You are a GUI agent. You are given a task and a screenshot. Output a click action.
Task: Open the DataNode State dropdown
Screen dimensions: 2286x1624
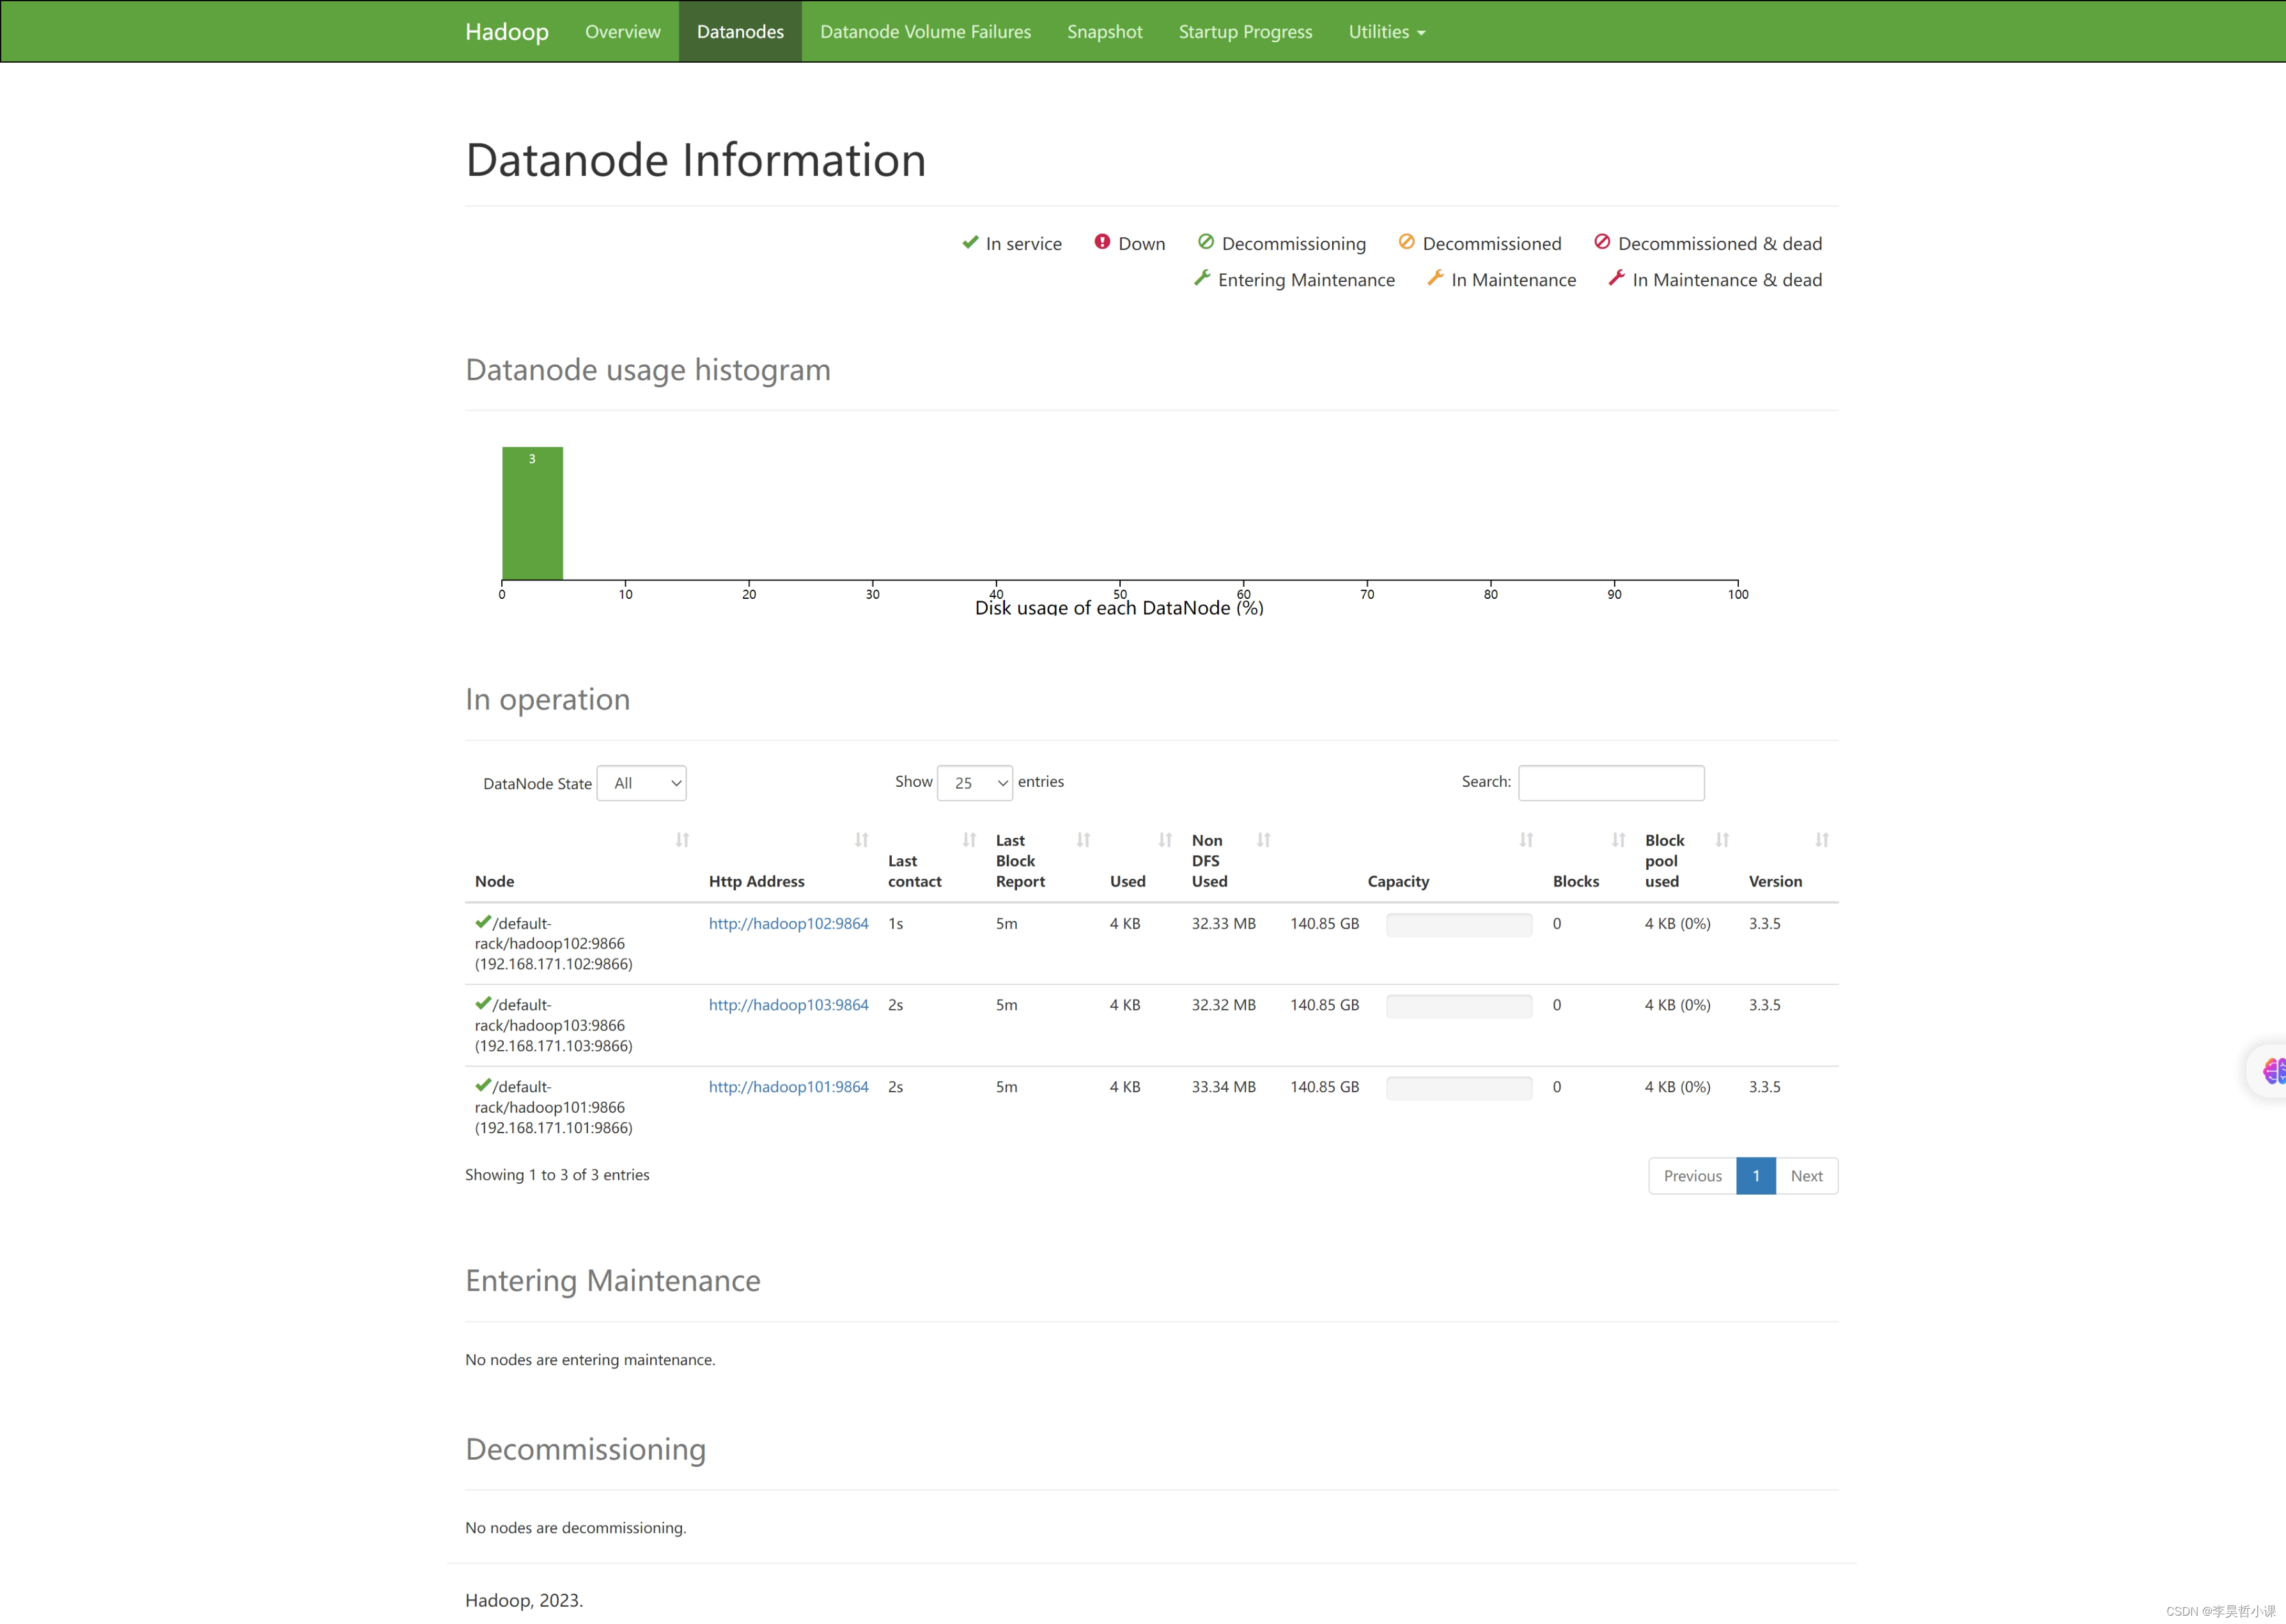pos(641,783)
